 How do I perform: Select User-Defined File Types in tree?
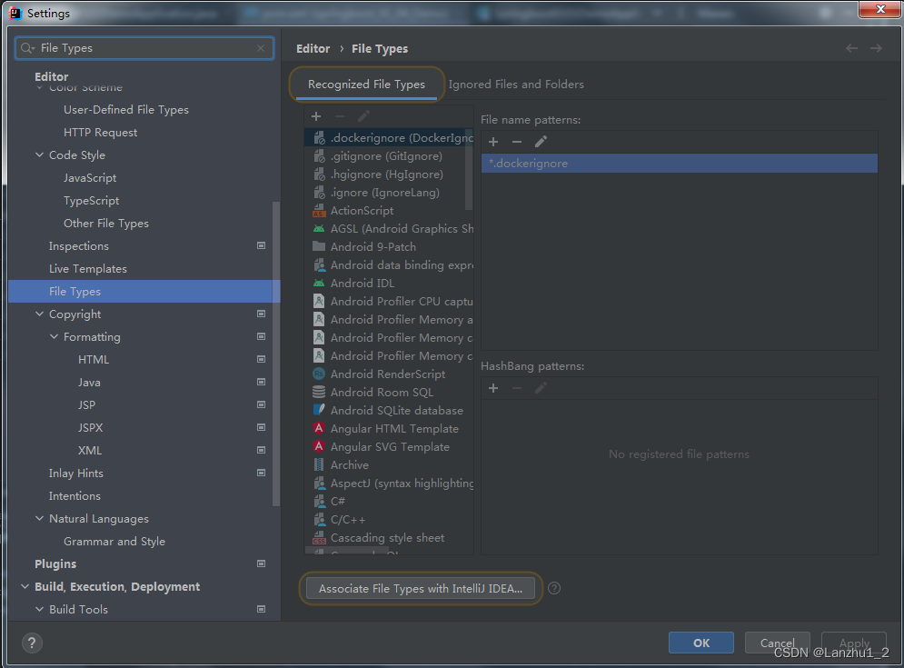(126, 110)
